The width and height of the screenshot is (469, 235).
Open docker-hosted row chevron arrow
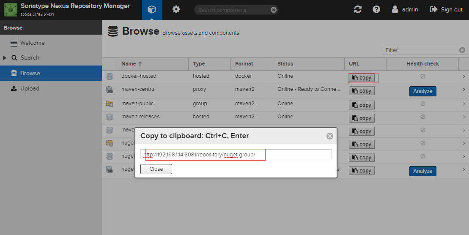pos(464,77)
